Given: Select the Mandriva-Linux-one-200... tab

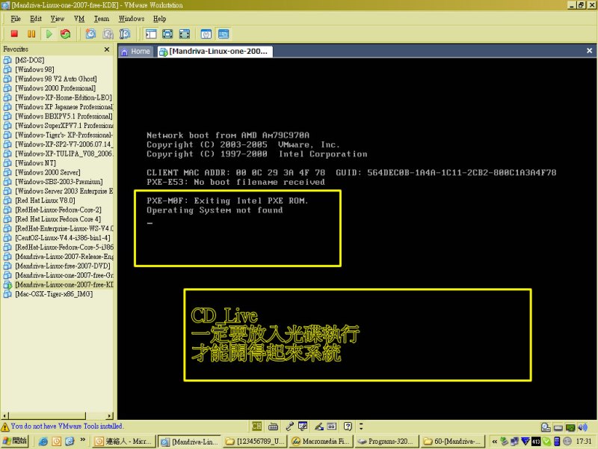Looking at the screenshot, I should (215, 51).
